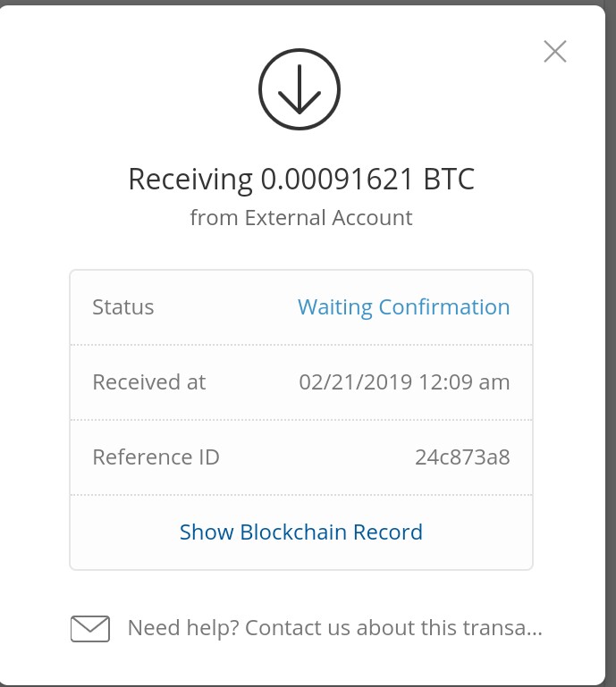
Task: Click the circled down-arrow receiving icon
Action: (300, 89)
